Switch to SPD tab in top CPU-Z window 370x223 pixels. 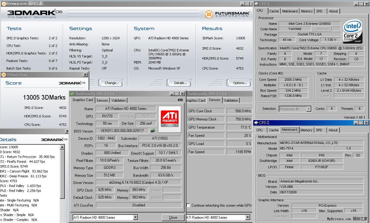(x=319, y=11)
